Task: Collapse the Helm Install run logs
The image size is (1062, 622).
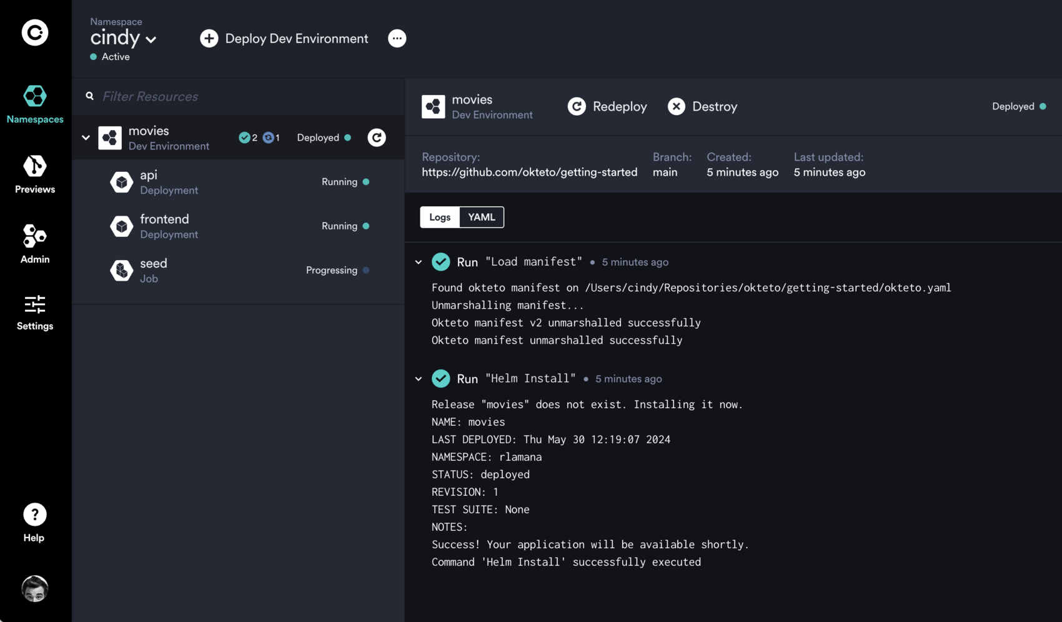Action: tap(418, 379)
